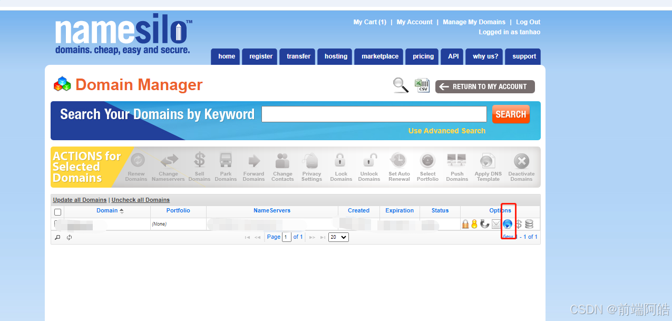The height and width of the screenshot is (321, 672).
Task: Open the magnifier search icon beside Domain Manager
Action: 401,85
